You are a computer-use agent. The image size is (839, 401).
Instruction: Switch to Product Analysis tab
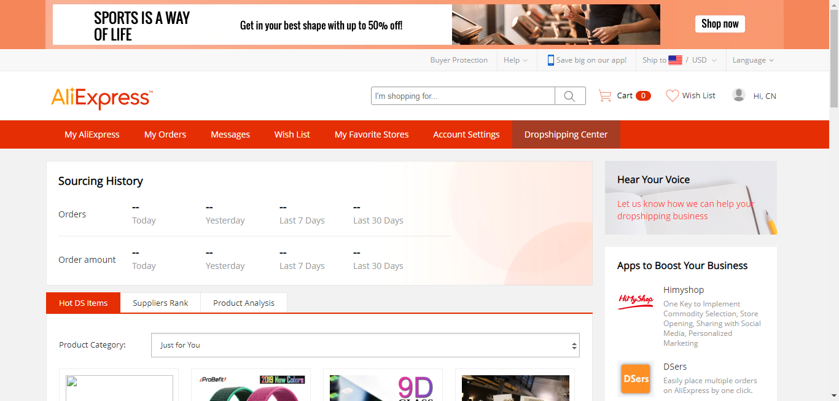[x=244, y=303]
